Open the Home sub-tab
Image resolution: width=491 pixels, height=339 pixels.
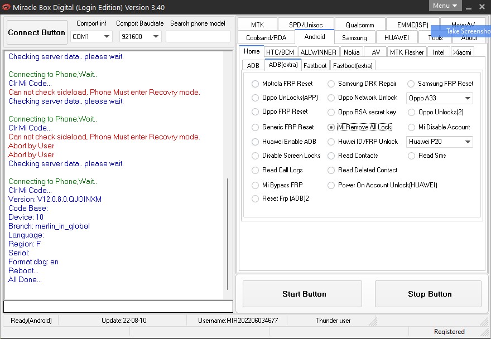click(x=252, y=51)
